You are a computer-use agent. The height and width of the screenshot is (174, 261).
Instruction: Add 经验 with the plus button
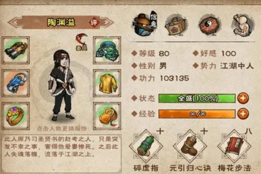point(243,114)
